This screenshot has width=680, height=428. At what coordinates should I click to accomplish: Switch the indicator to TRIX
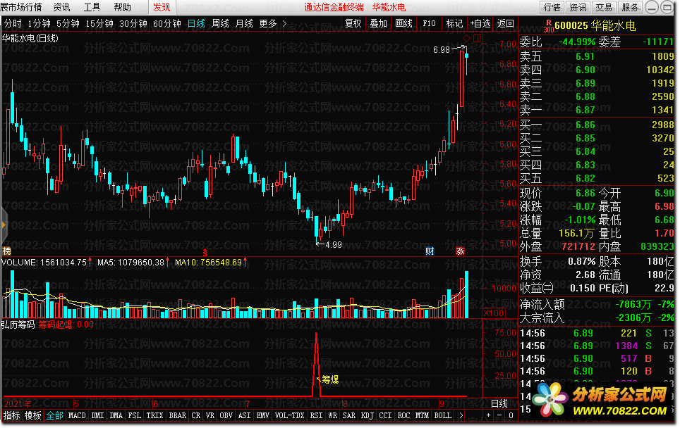click(154, 415)
